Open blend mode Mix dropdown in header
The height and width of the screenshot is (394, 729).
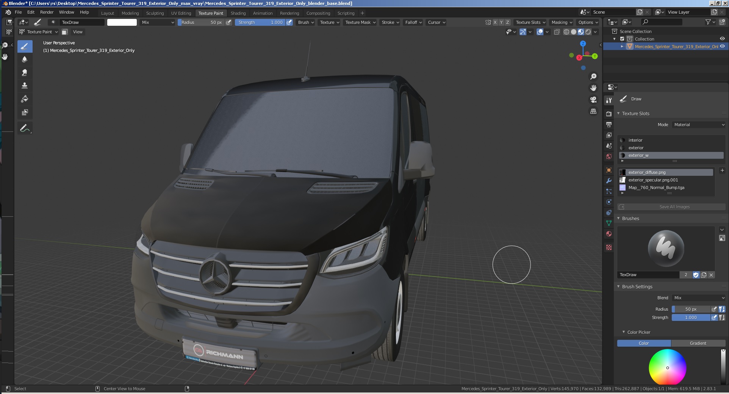[x=158, y=22]
